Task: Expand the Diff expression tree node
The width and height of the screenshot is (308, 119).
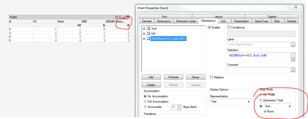Action: 144,34
